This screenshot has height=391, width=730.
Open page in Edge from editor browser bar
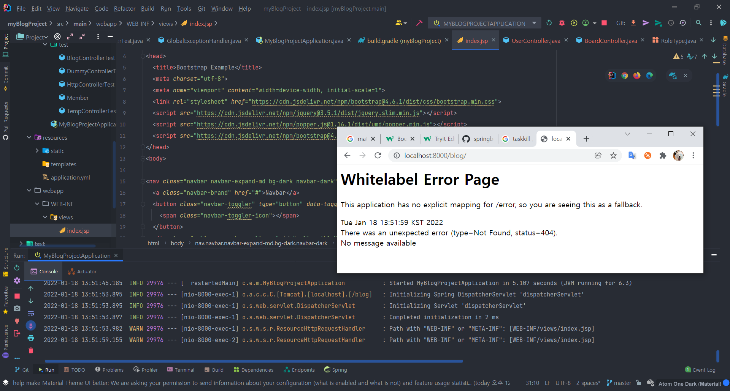click(649, 76)
